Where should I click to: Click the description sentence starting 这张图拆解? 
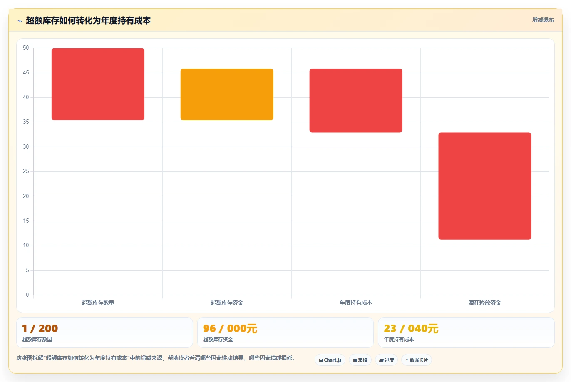click(156, 358)
